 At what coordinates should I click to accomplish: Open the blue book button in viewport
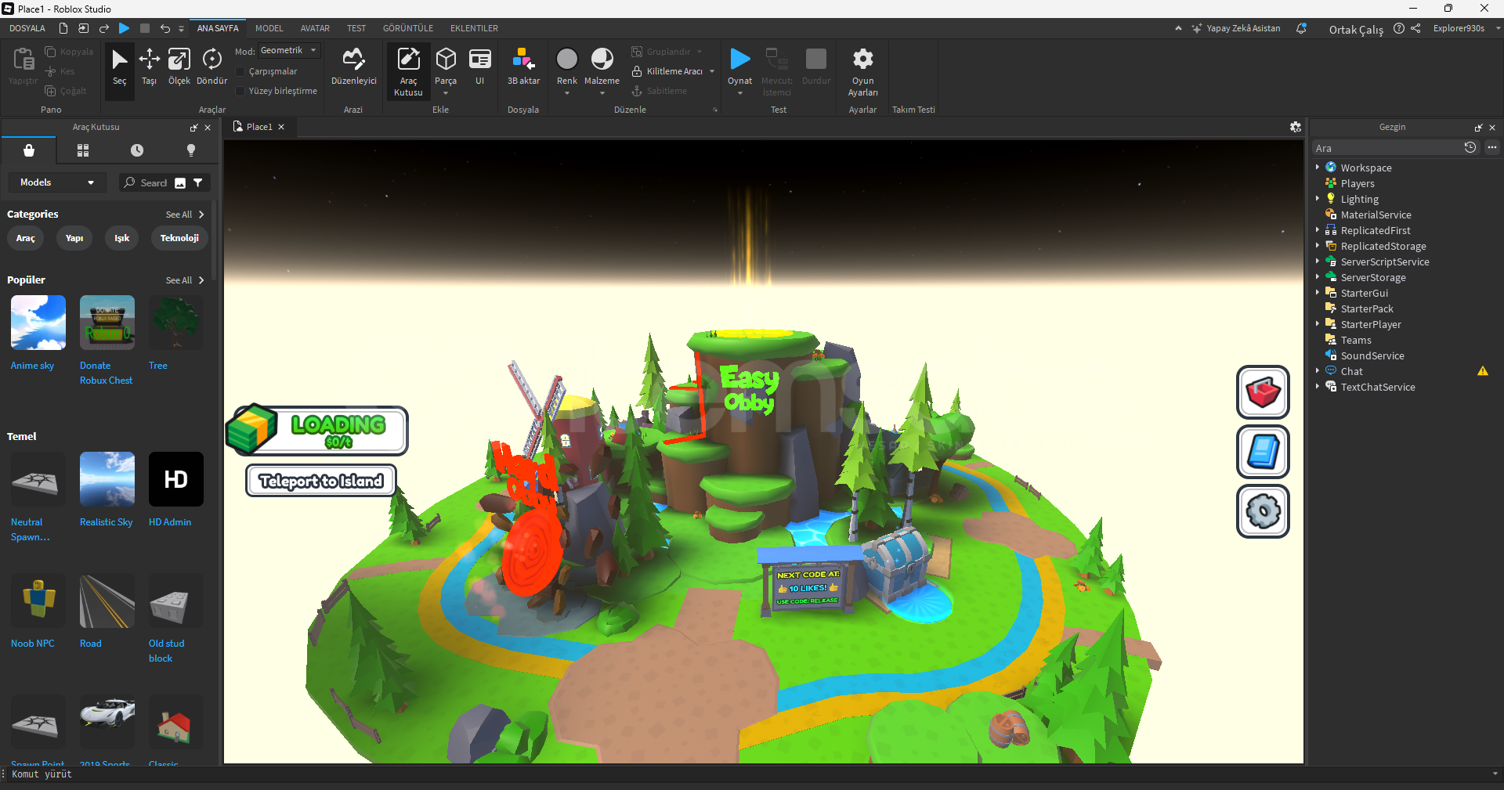[1263, 452]
